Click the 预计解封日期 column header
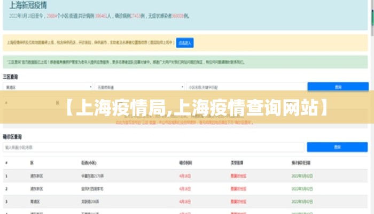The height and width of the screenshot is (214, 374). [302, 162]
